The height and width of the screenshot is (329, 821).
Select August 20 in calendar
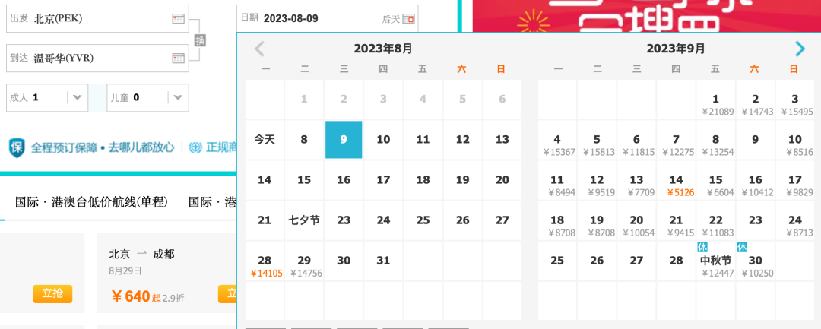click(502, 180)
